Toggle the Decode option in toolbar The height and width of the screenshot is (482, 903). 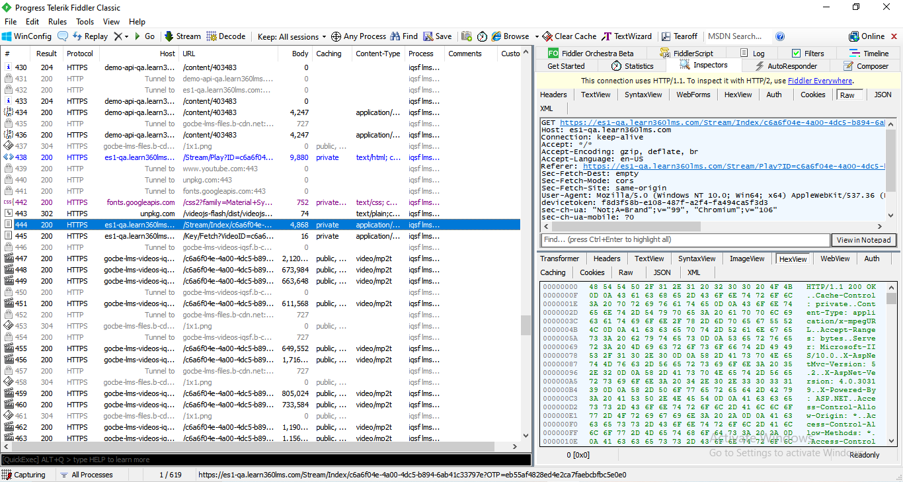225,36
